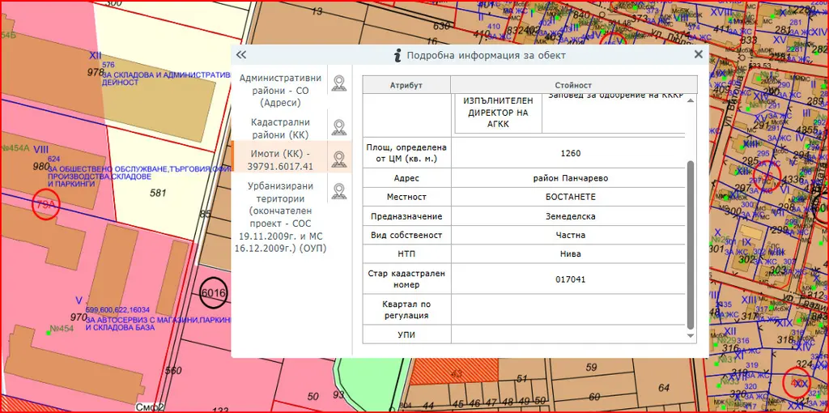This screenshot has width=829, height=413.
Task: Click the Стойност column header
Action: 574,85
